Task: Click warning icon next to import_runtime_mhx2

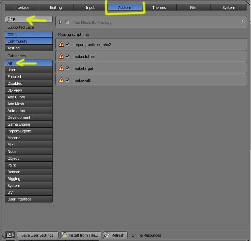Action: (x=61, y=44)
